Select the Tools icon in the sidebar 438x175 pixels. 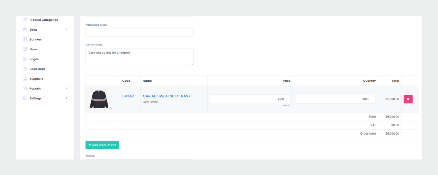(25, 29)
